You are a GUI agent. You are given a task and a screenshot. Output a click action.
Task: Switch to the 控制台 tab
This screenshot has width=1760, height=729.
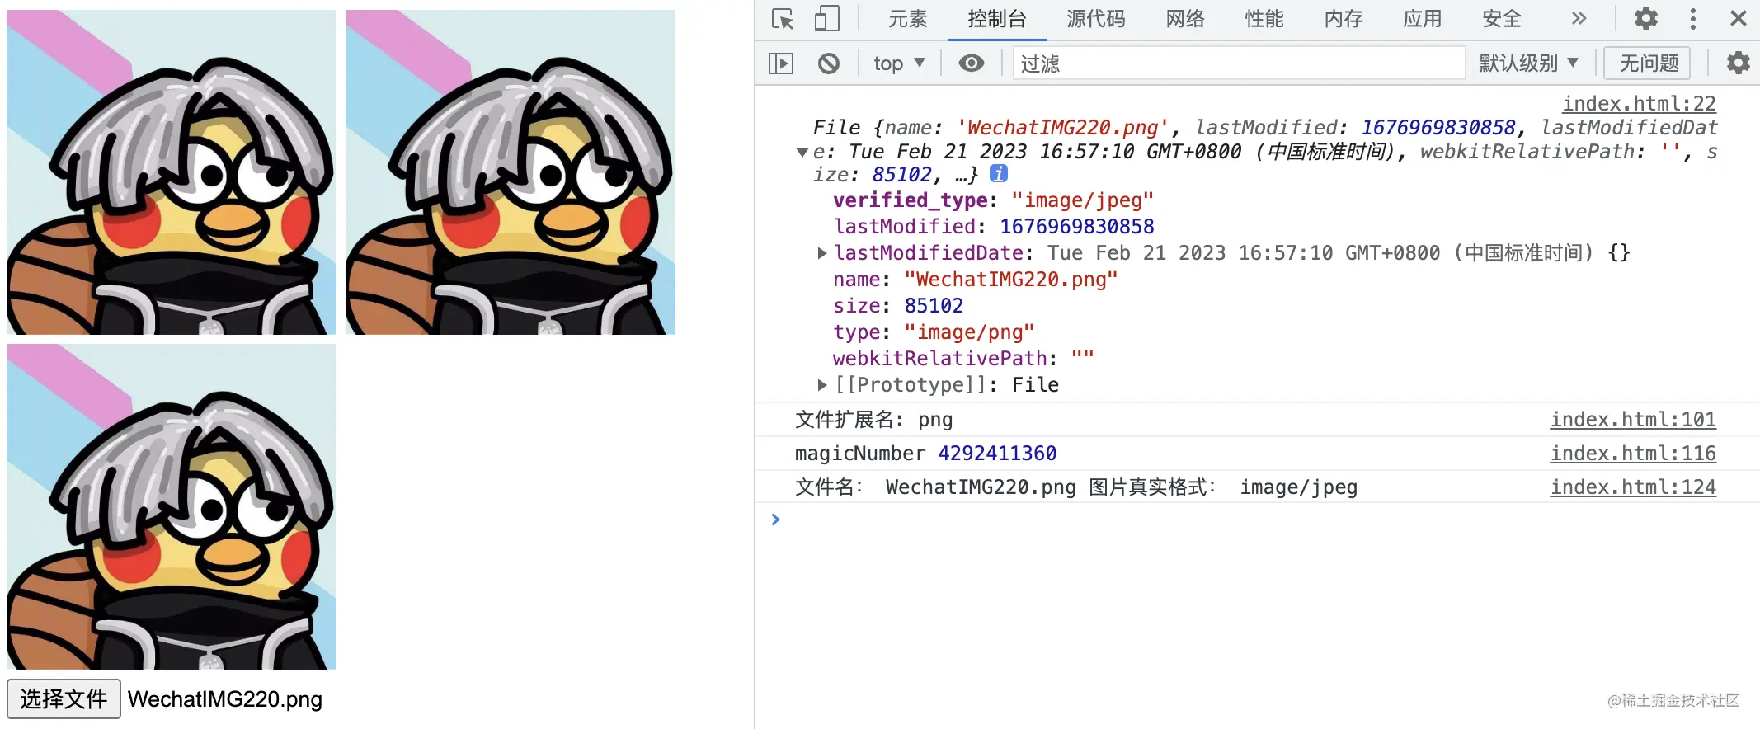tap(997, 19)
